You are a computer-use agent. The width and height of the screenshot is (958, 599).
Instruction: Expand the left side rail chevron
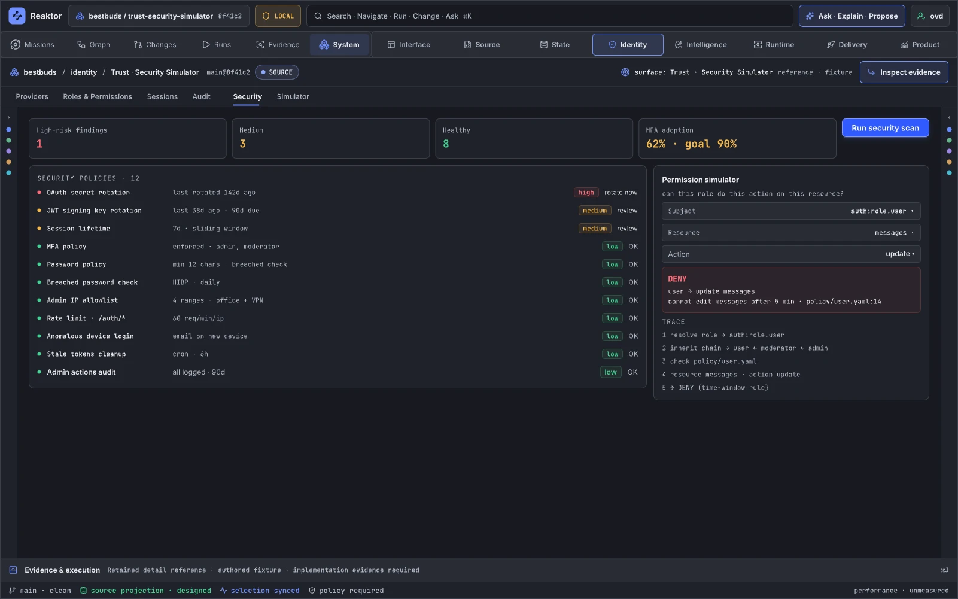(8, 118)
